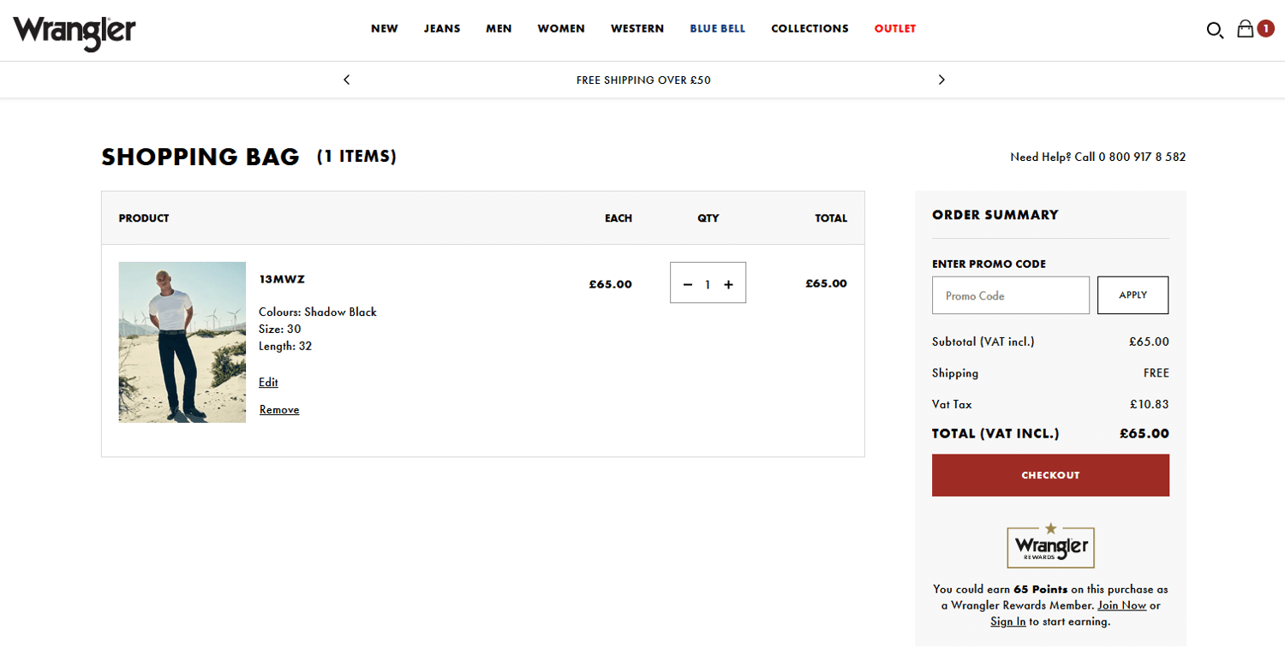Go to the OUTLET section
The width and height of the screenshot is (1285, 654).
pos(895,28)
